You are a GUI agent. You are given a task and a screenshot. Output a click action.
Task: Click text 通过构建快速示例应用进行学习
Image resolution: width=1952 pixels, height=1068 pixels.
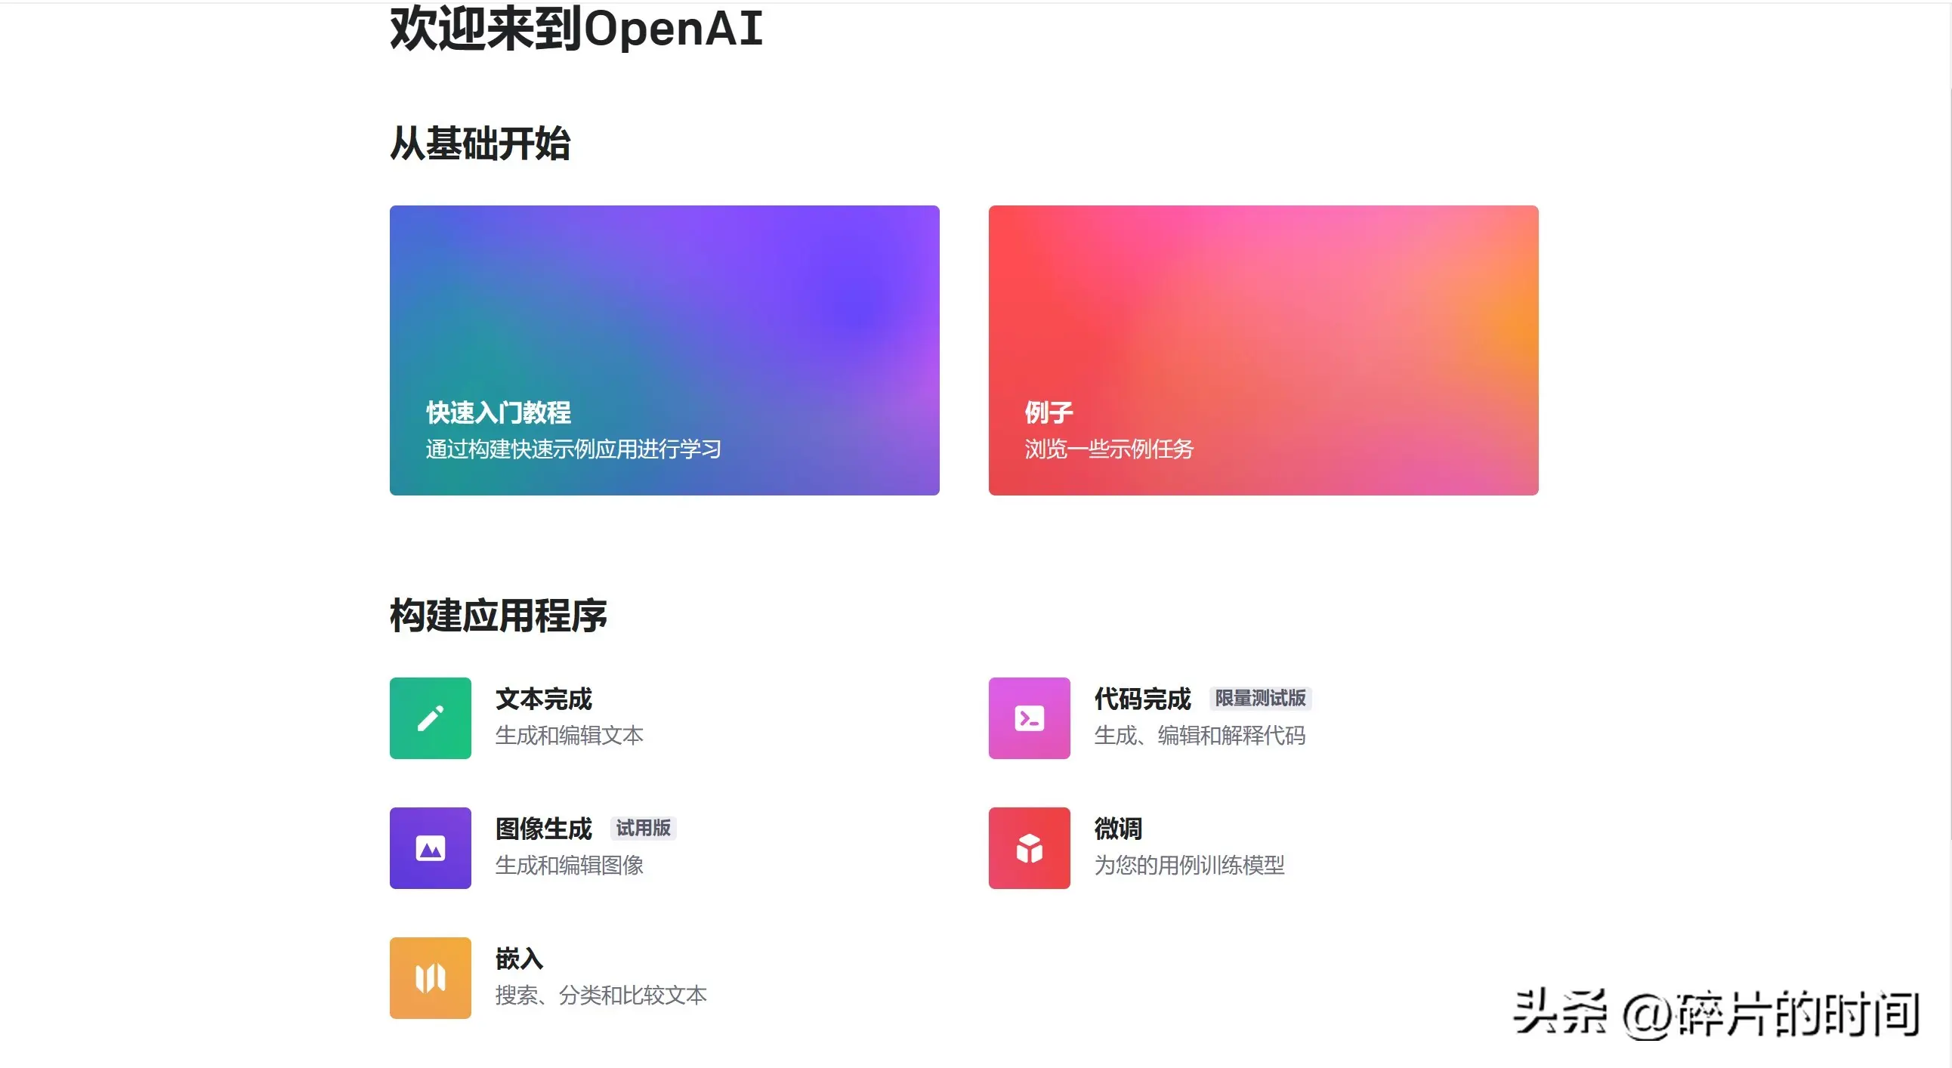(x=573, y=449)
